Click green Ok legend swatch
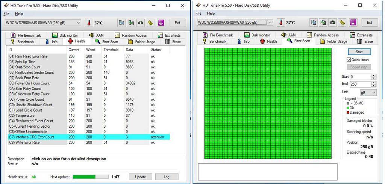Viewport: 385px width, 184px height. 348,108
